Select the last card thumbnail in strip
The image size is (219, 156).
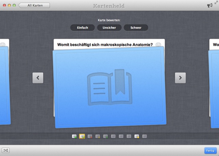pyautogui.click(x=145, y=136)
